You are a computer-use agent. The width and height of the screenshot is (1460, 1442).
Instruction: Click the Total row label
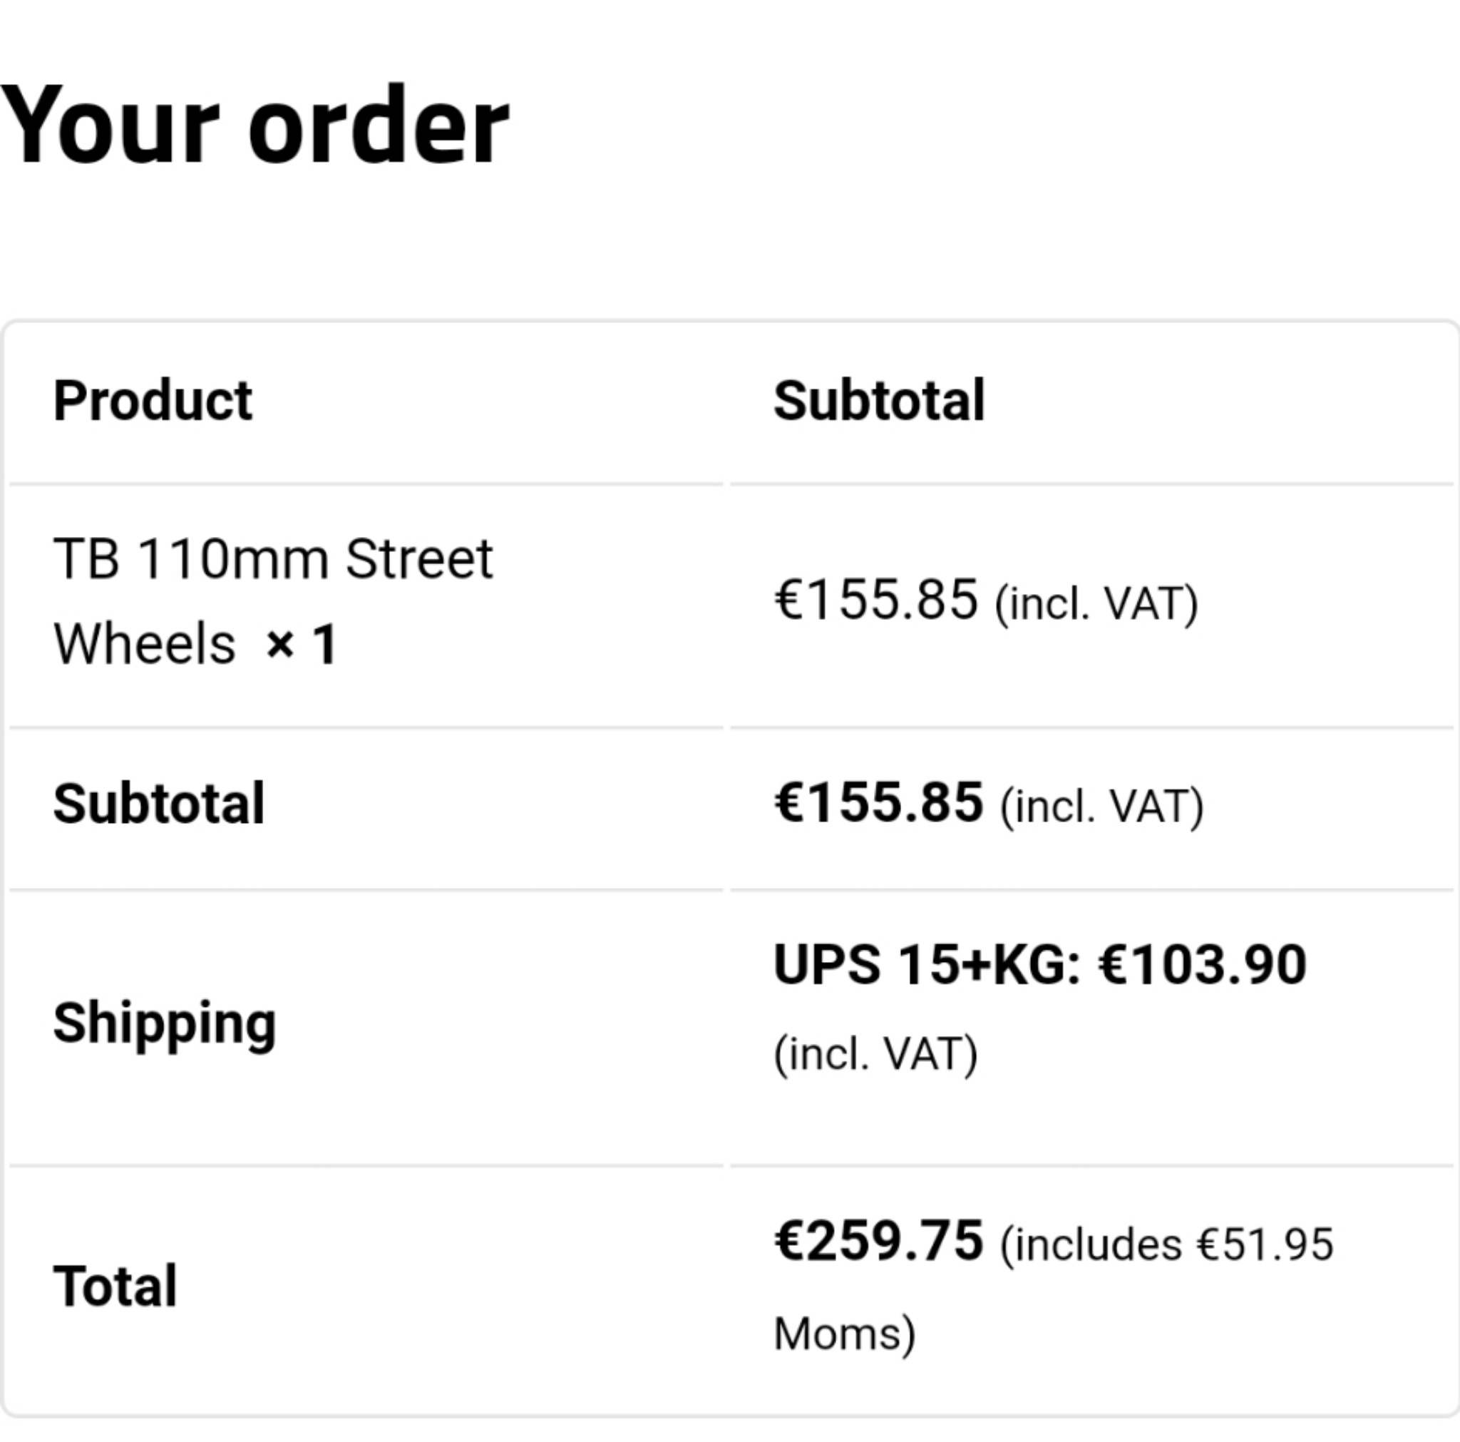point(115,1286)
